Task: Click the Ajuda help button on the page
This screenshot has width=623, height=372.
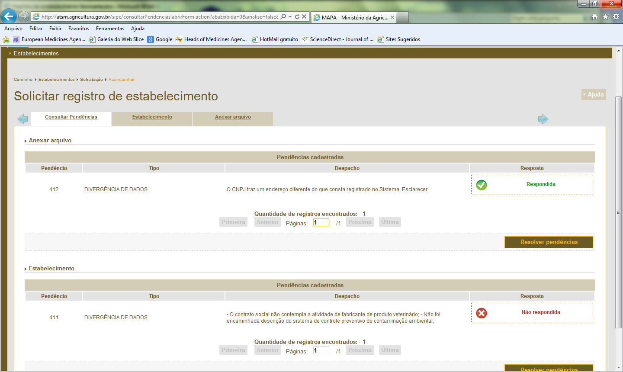Action: pos(594,94)
